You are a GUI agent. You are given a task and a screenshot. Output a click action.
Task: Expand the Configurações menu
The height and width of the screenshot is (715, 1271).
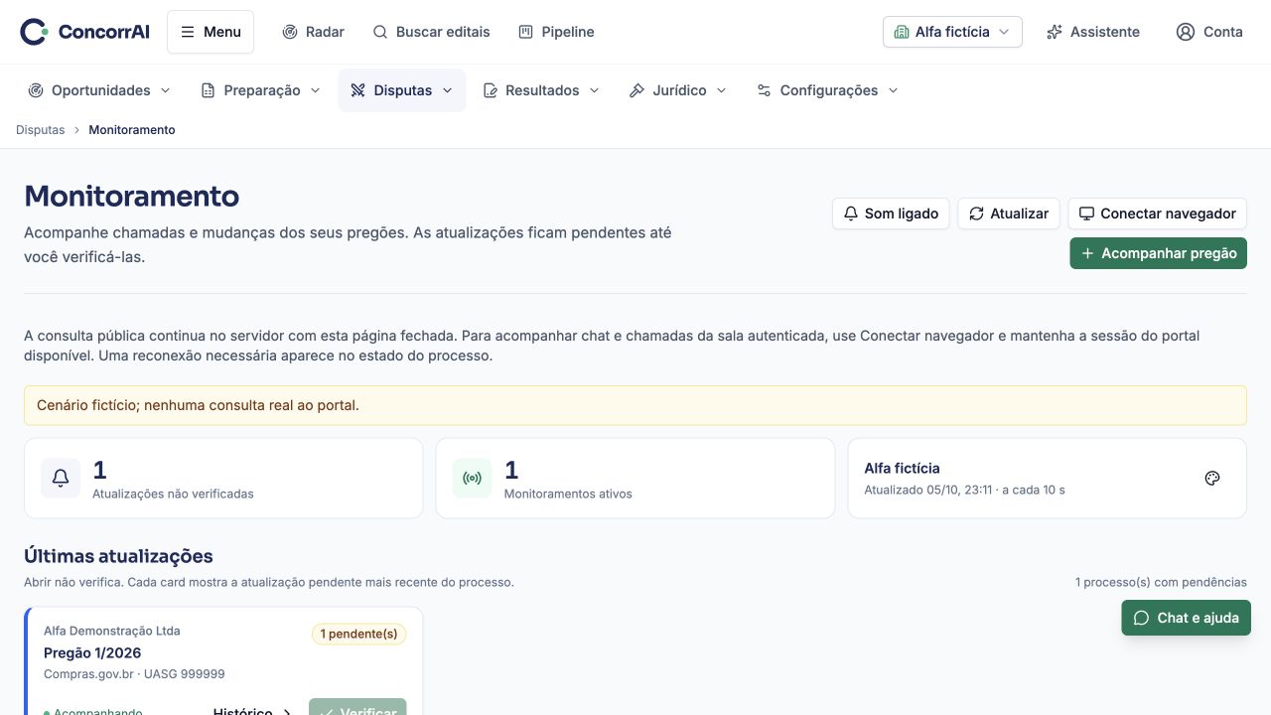click(x=827, y=90)
